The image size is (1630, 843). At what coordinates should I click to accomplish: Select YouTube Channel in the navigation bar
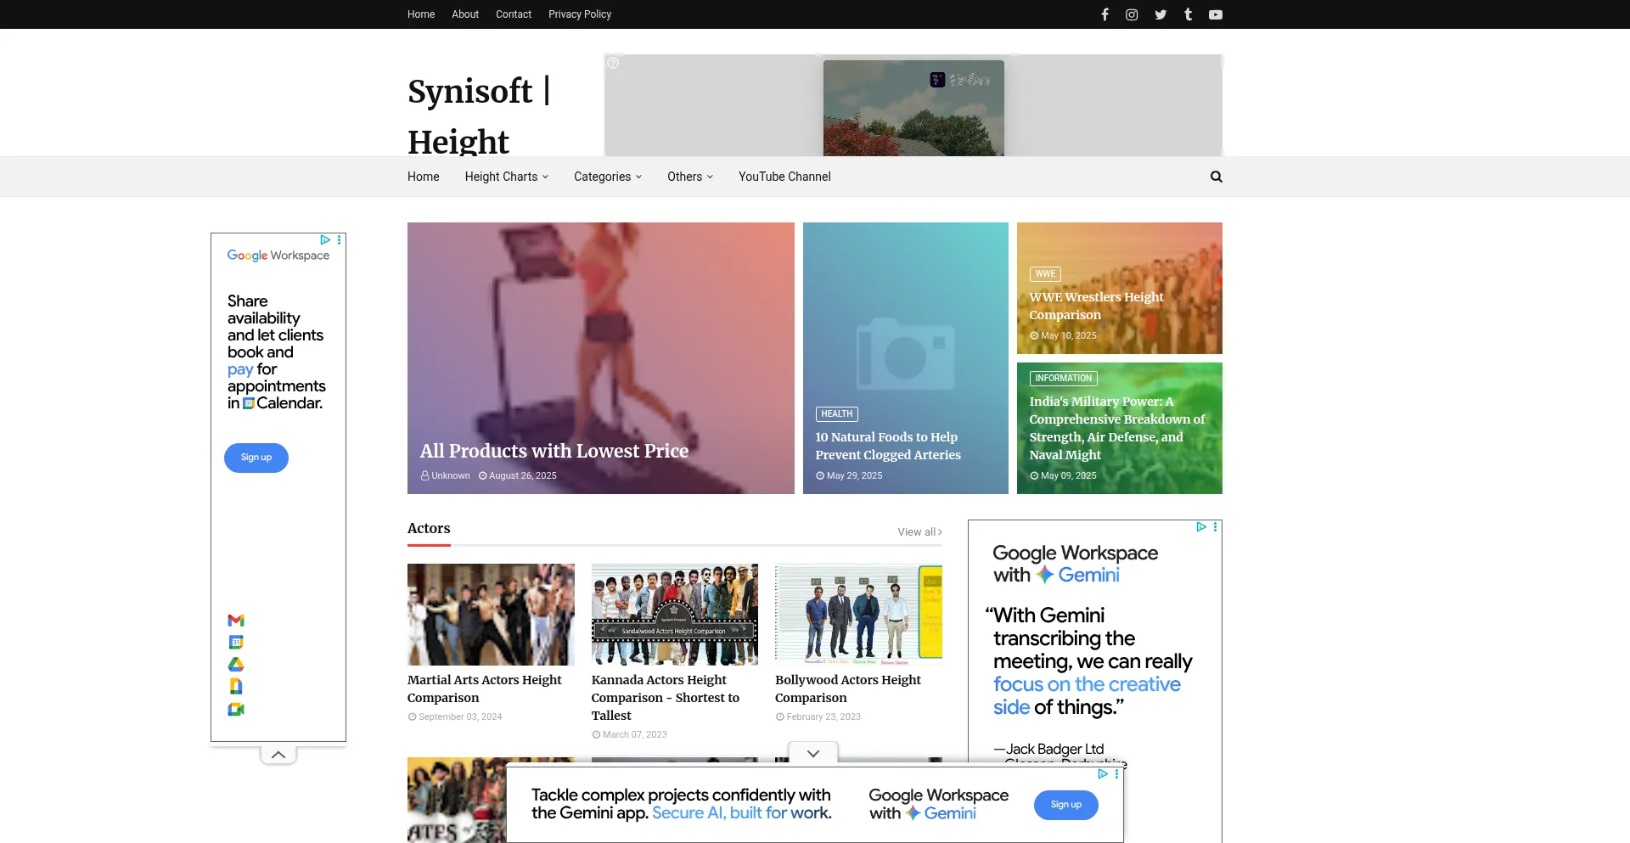pyautogui.click(x=784, y=177)
